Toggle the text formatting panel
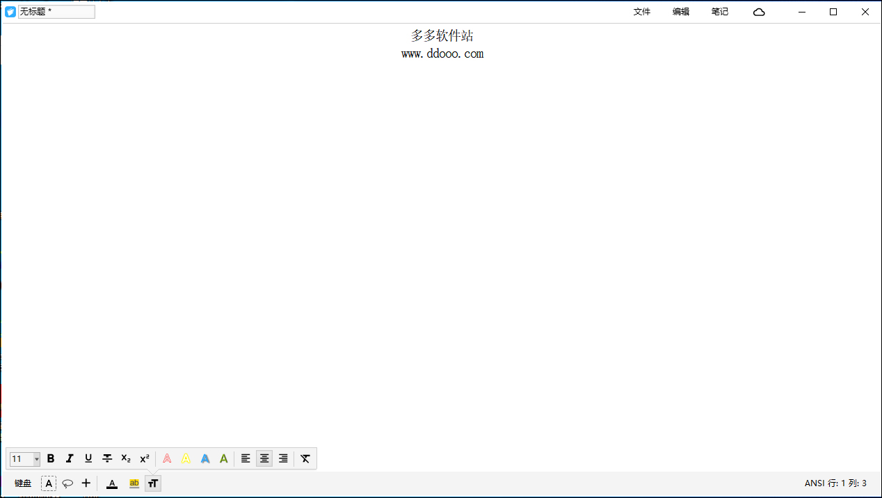This screenshot has height=498, width=882. tap(153, 483)
